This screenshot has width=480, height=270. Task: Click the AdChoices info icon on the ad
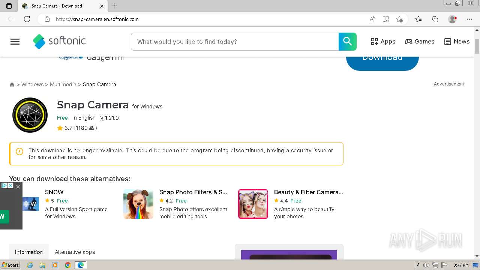4,186
